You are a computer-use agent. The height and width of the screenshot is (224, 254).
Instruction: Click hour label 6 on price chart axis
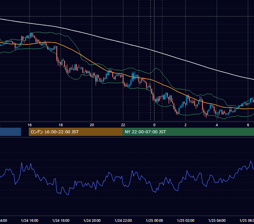tap(248, 125)
